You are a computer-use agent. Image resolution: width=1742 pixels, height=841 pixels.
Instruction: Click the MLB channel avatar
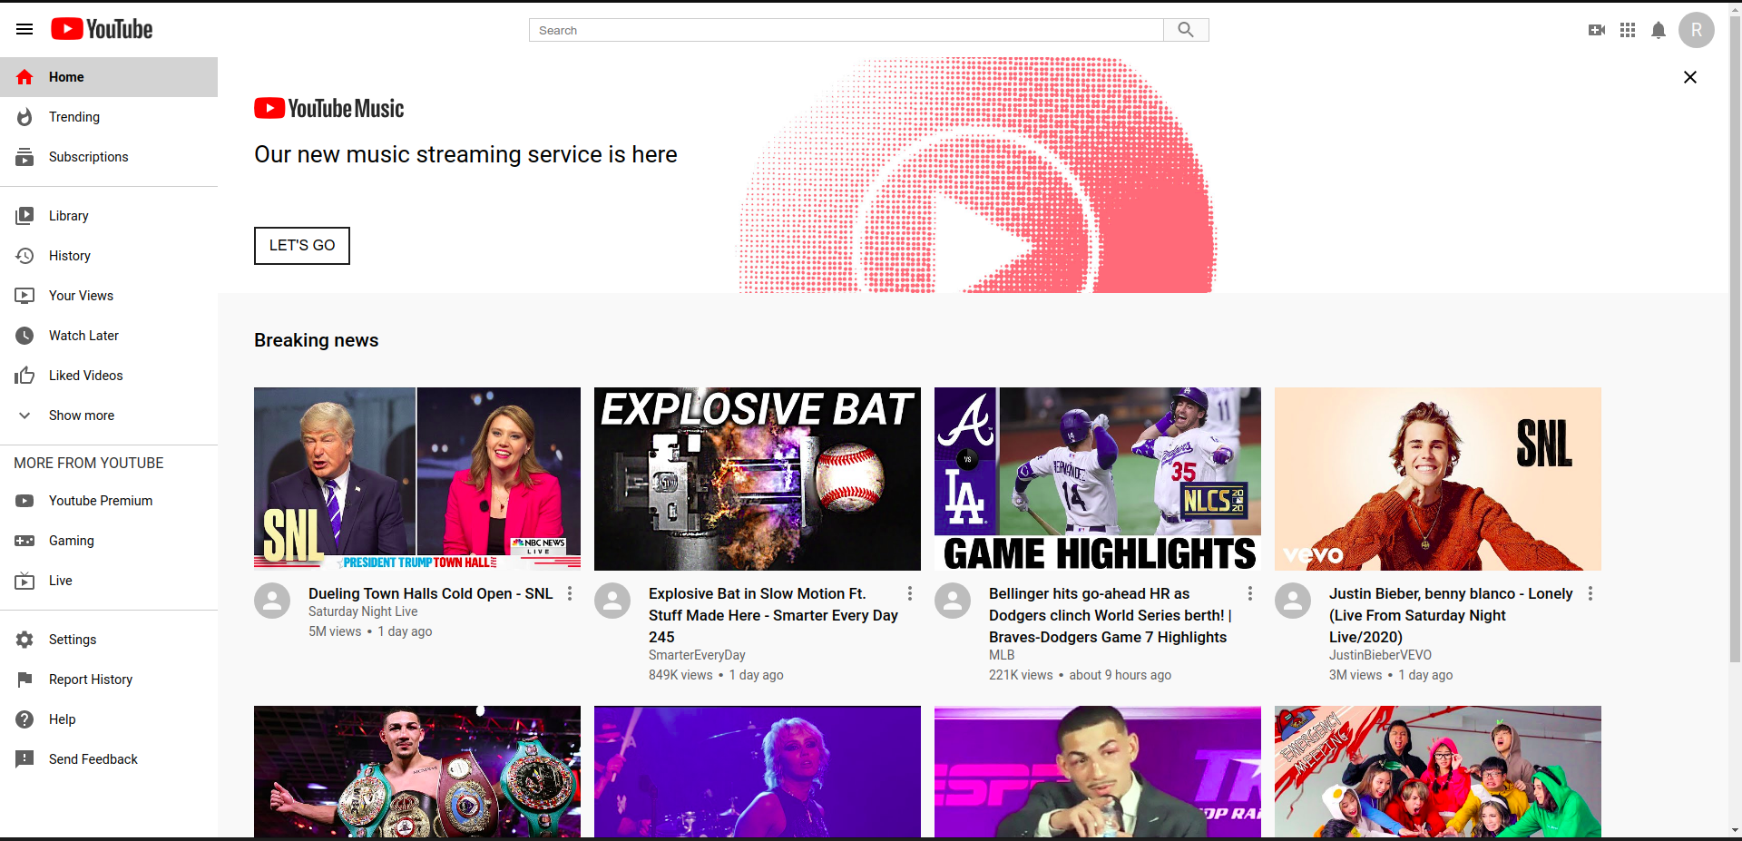point(953,601)
